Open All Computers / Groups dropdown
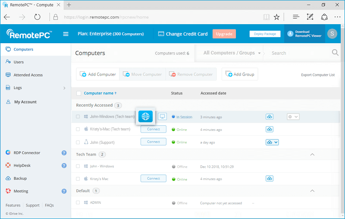This screenshot has height=219, width=345. point(232,53)
